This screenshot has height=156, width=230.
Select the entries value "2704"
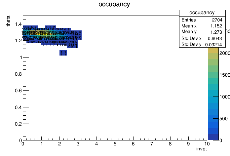217,20
